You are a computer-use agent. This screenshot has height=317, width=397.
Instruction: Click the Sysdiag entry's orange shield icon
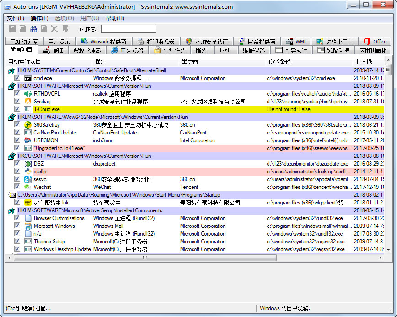pos(28,102)
